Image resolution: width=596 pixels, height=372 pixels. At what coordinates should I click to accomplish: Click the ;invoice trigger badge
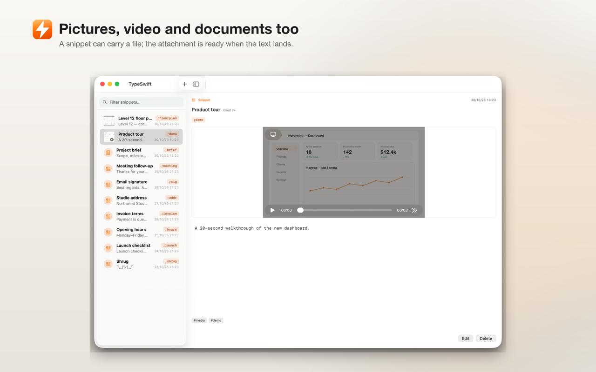pos(169,213)
